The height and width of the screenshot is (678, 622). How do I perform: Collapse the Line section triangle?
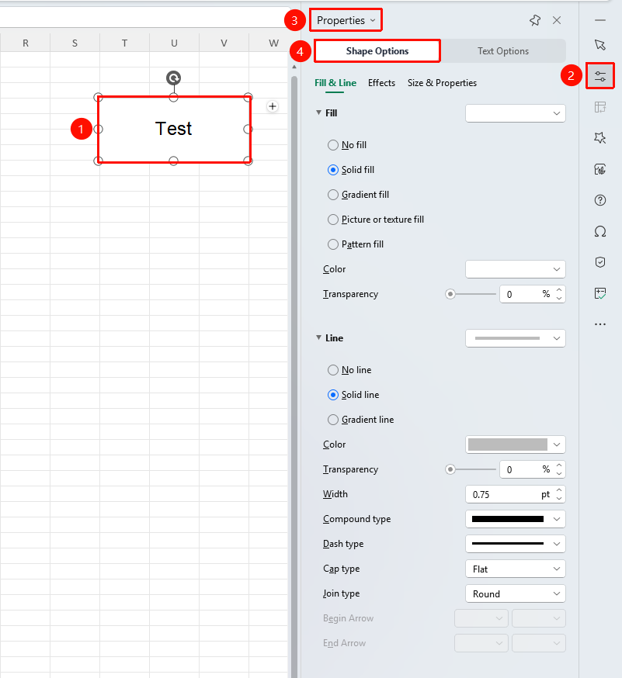(318, 337)
